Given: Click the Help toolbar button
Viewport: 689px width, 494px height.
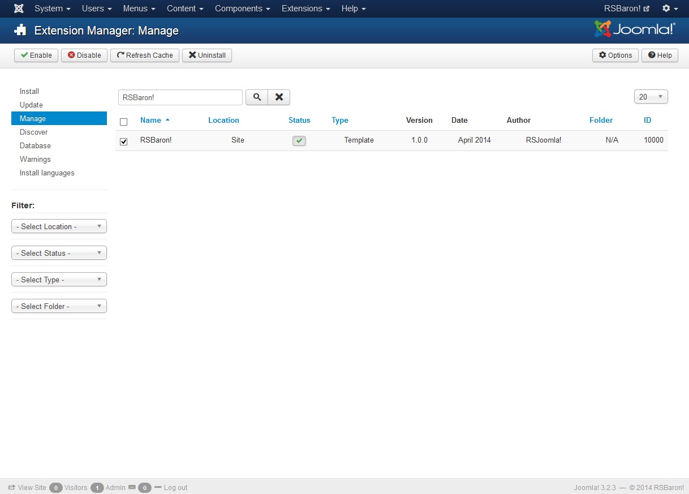Looking at the screenshot, I should point(660,55).
